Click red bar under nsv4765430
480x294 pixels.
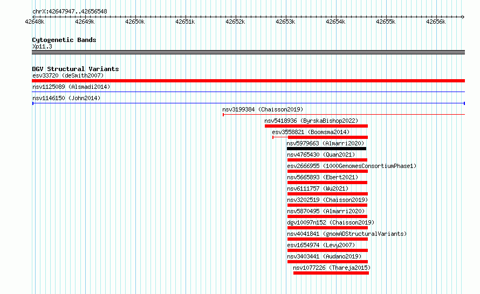(x=327, y=160)
